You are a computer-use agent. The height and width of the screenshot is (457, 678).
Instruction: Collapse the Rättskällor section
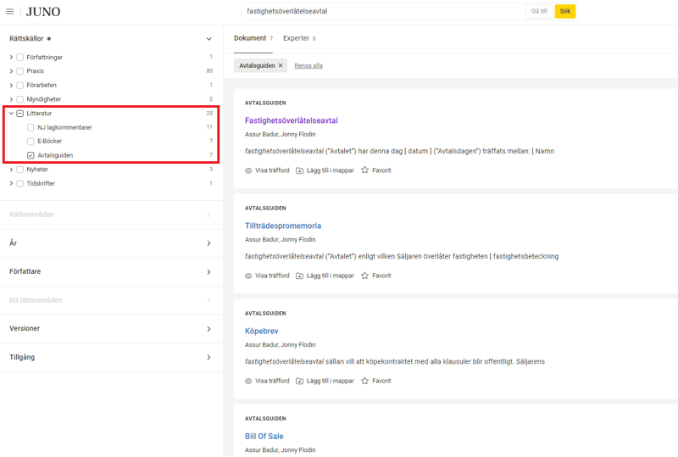(208, 39)
